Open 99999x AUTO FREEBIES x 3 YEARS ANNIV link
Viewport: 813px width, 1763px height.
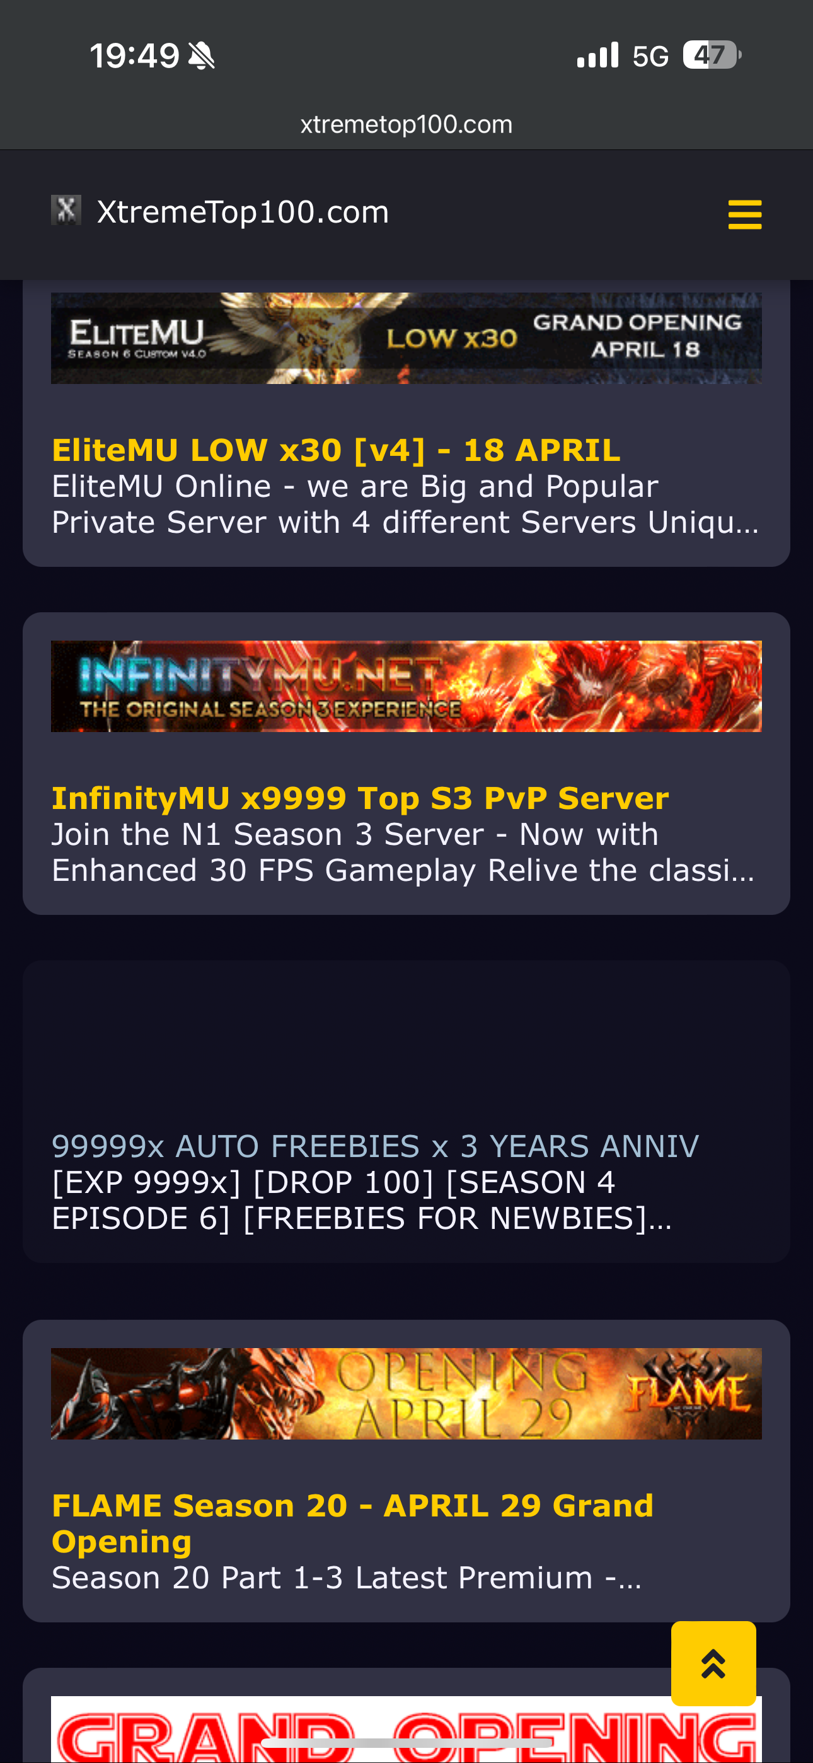tap(375, 1146)
